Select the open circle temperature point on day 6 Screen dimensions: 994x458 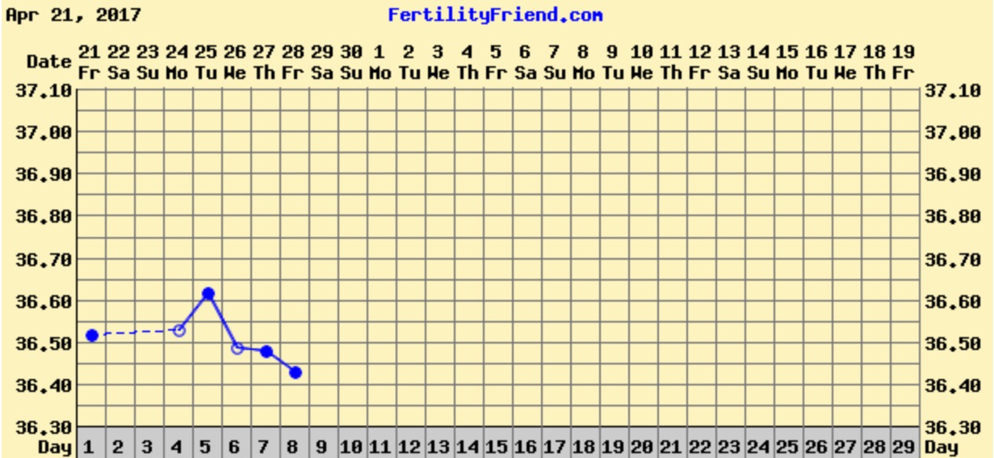click(x=237, y=348)
